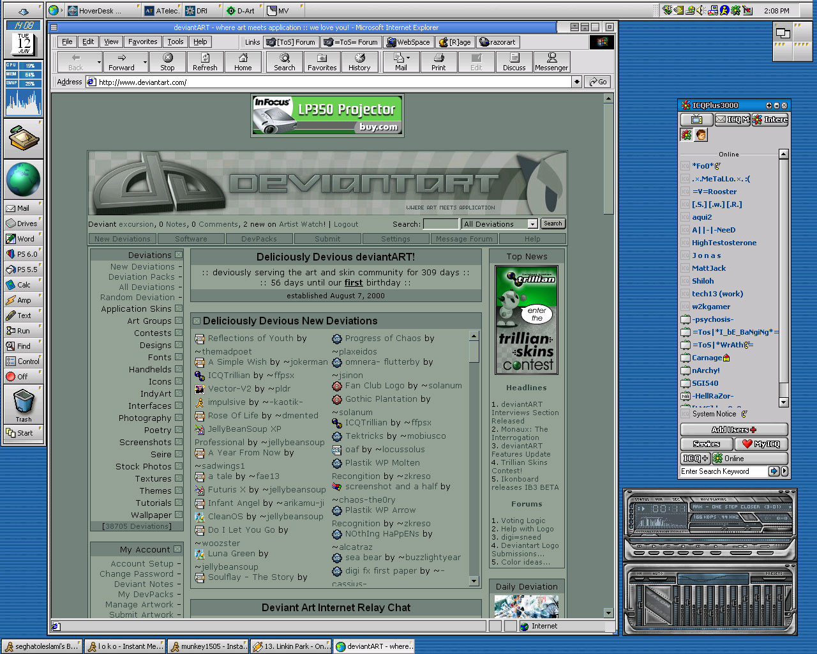This screenshot has width=817, height=654.
Task: Click the Refresh toolbar icon
Action: pyautogui.click(x=205, y=62)
